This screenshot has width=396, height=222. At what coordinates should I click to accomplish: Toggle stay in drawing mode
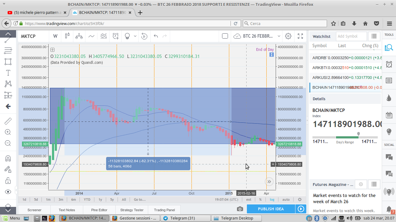point(8,170)
